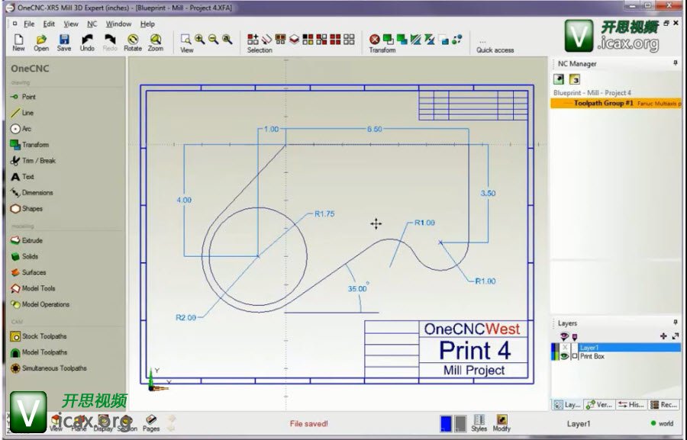Switch to the His... tab
This screenshot has width=687, height=440.
tap(631, 404)
